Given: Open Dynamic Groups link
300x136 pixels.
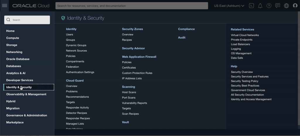Looking at the screenshot, I should (76, 45).
